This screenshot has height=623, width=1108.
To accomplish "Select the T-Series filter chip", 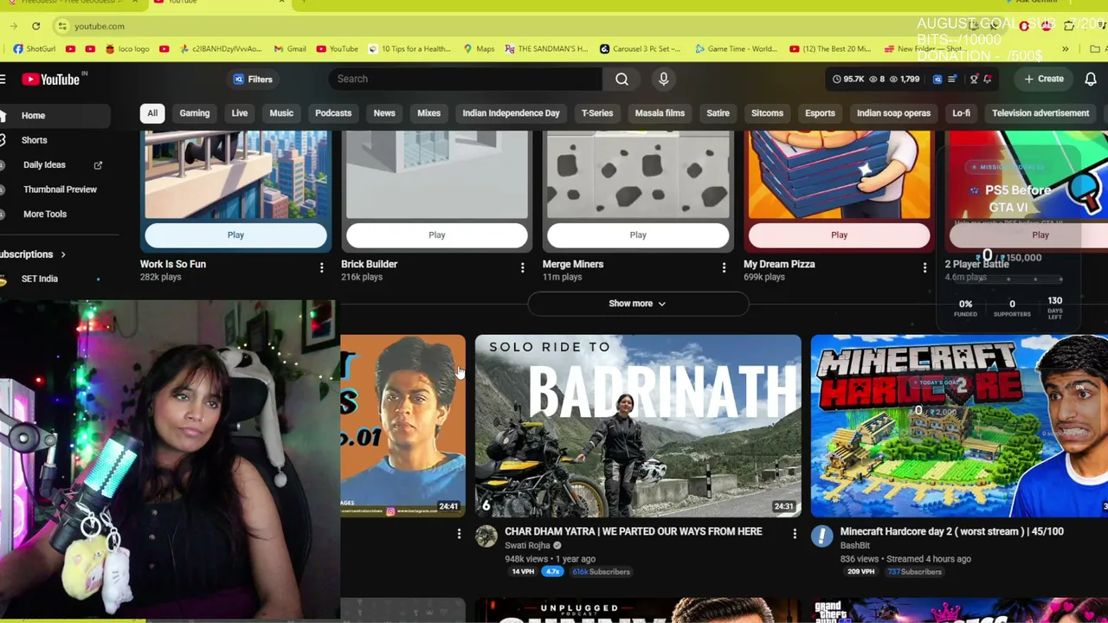I will point(597,113).
